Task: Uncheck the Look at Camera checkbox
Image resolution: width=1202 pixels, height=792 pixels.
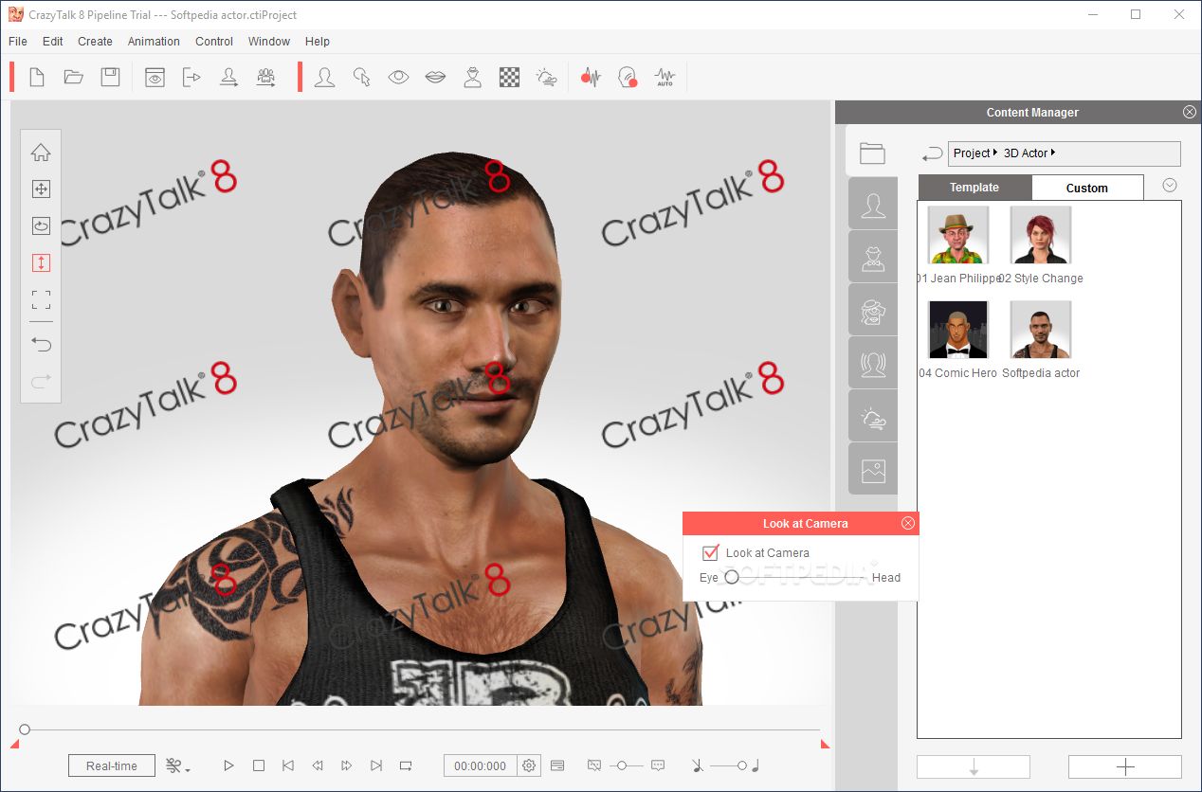Action: [x=711, y=552]
